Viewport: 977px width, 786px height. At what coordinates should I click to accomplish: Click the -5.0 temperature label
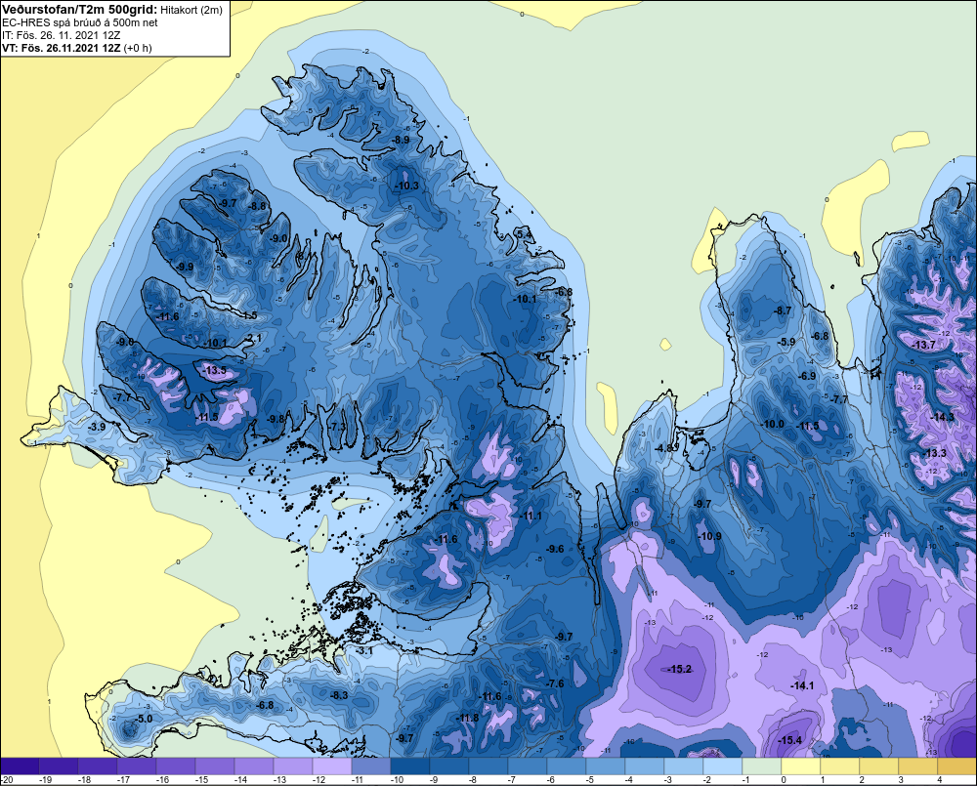[x=144, y=719]
